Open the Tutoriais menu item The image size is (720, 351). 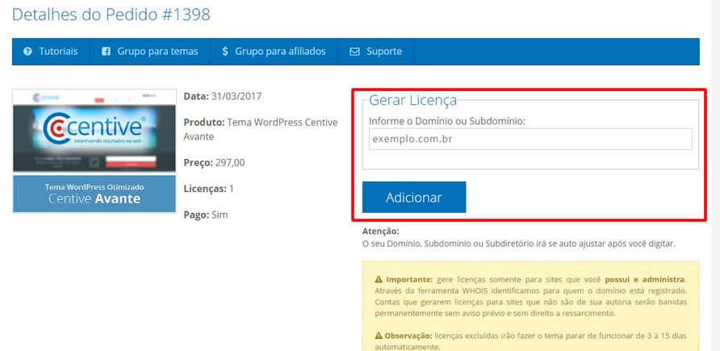pyautogui.click(x=51, y=52)
